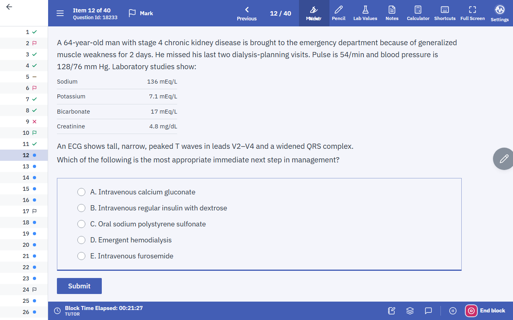Click the Bicarbonate 17 mEq/L value
Screen dimensions: 513x320
click(164, 112)
